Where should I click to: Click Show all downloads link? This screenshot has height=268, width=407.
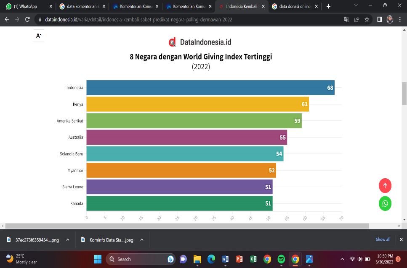click(383, 239)
